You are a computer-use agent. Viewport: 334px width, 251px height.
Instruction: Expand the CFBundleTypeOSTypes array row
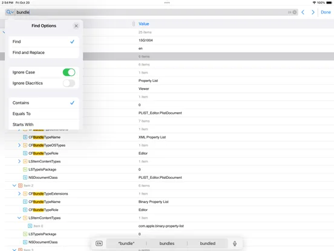pyautogui.click(x=19, y=146)
